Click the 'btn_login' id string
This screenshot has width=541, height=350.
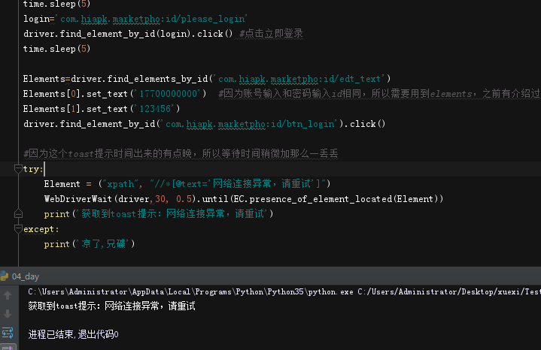pyautogui.click(x=248, y=124)
